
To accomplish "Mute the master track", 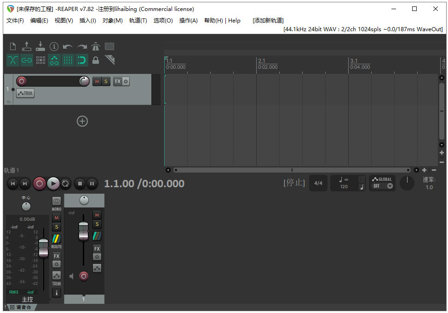I will [57, 218].
